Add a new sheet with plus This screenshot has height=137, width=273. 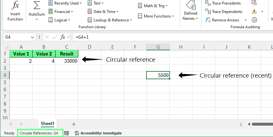tap(74, 124)
